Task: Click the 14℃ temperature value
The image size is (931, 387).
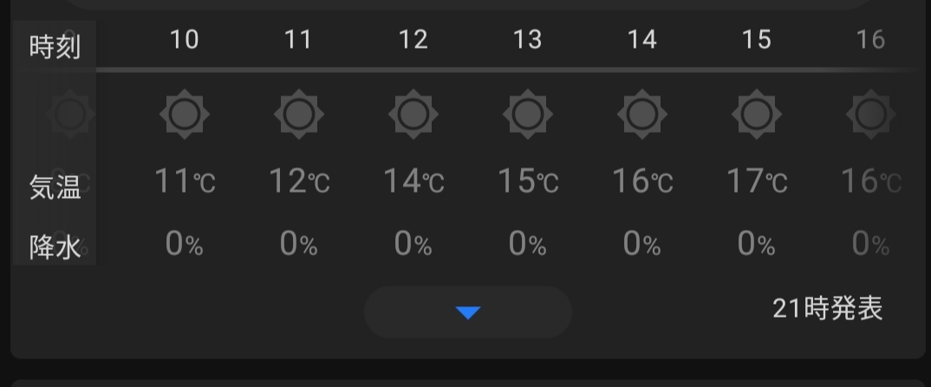Action: (x=413, y=181)
